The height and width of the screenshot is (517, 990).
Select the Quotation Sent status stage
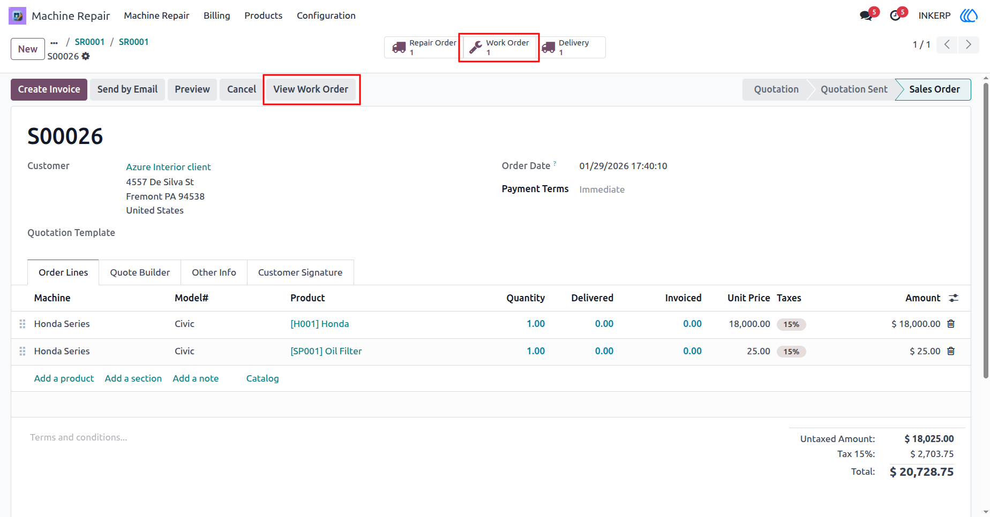click(854, 89)
